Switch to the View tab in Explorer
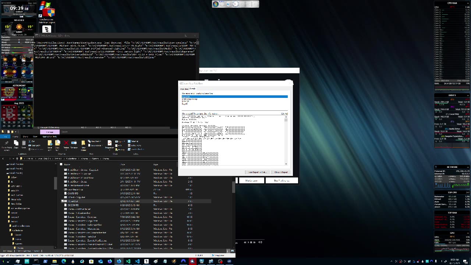471x265 pixels. pyautogui.click(x=35, y=137)
